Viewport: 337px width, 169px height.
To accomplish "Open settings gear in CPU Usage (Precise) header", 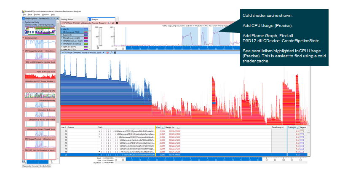I will coord(118,23).
